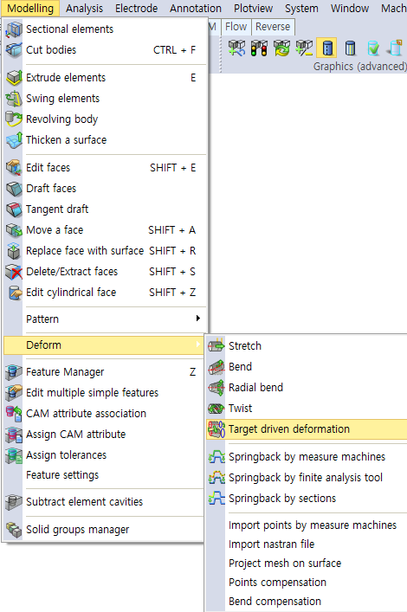Click the cylinder with green checkmark icon

[373, 48]
